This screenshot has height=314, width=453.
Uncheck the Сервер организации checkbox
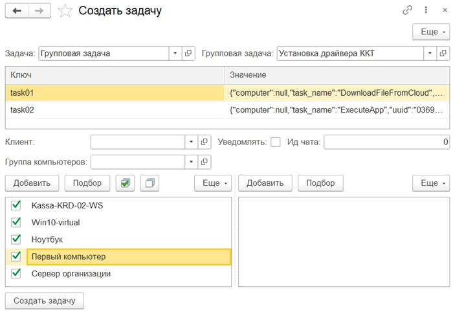[x=16, y=273]
